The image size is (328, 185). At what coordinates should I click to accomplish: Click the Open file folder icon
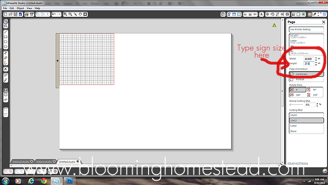coord(11,14)
